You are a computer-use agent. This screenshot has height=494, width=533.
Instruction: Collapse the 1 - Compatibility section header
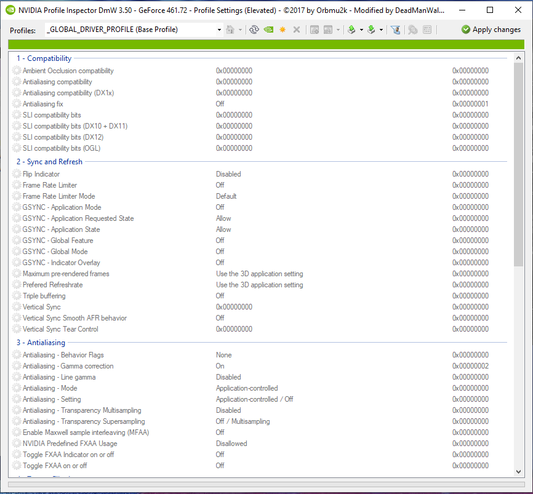[44, 58]
